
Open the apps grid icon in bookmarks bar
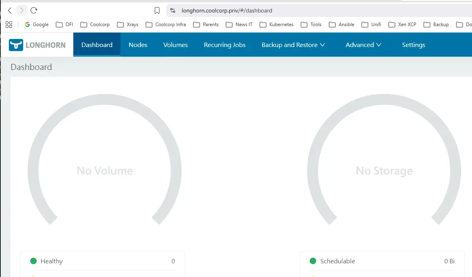(x=9, y=25)
